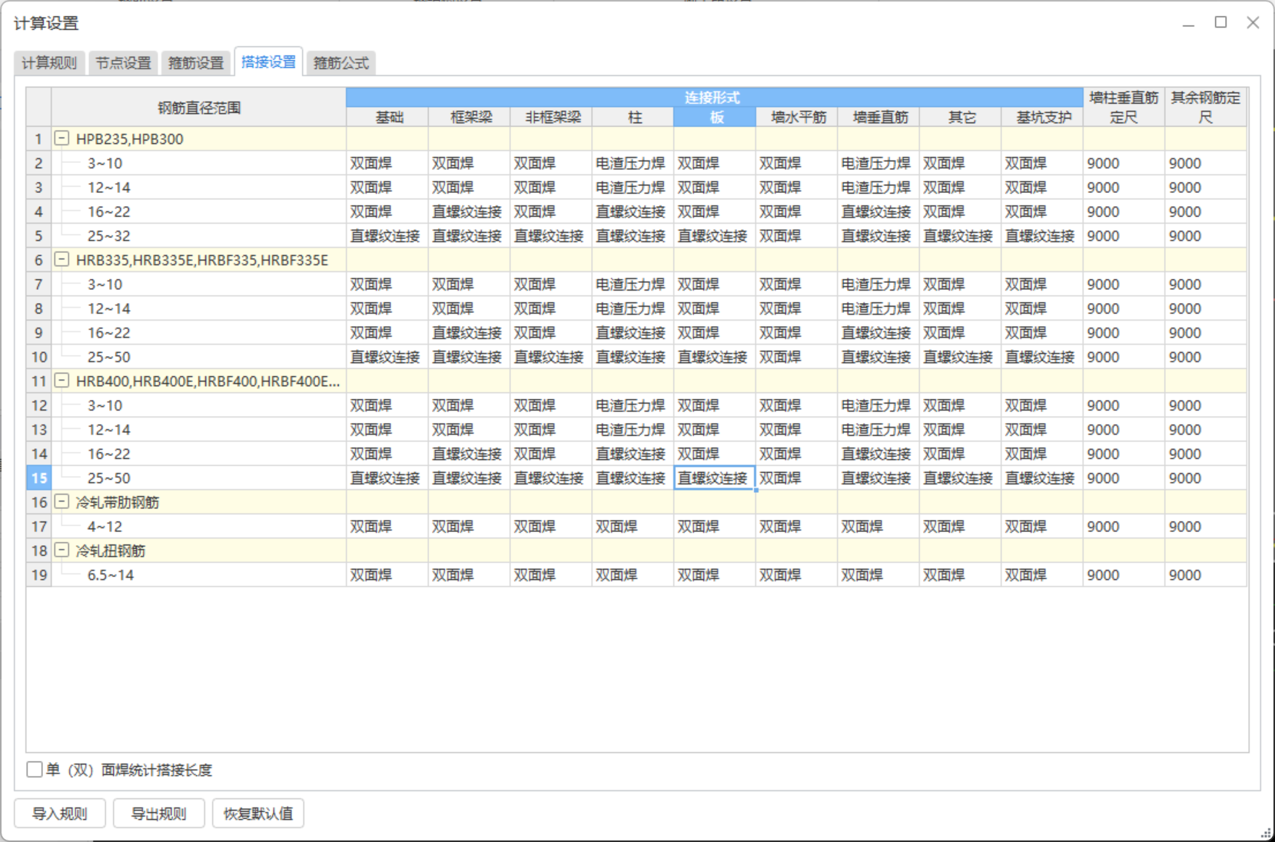Click row 5's 25~32 diameter label
Image resolution: width=1275 pixels, height=842 pixels.
109,235
